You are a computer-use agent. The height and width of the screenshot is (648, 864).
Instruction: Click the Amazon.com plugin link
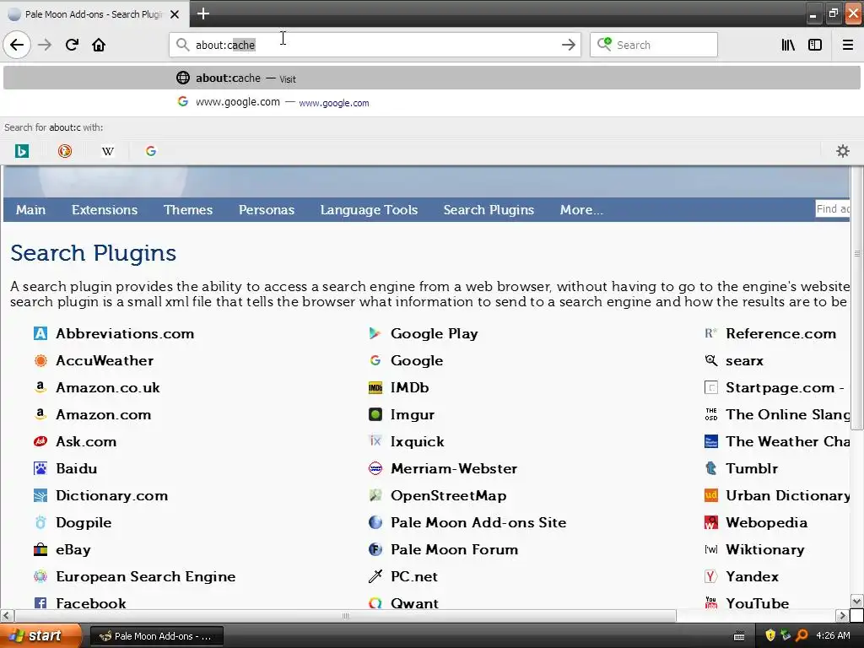pos(104,414)
